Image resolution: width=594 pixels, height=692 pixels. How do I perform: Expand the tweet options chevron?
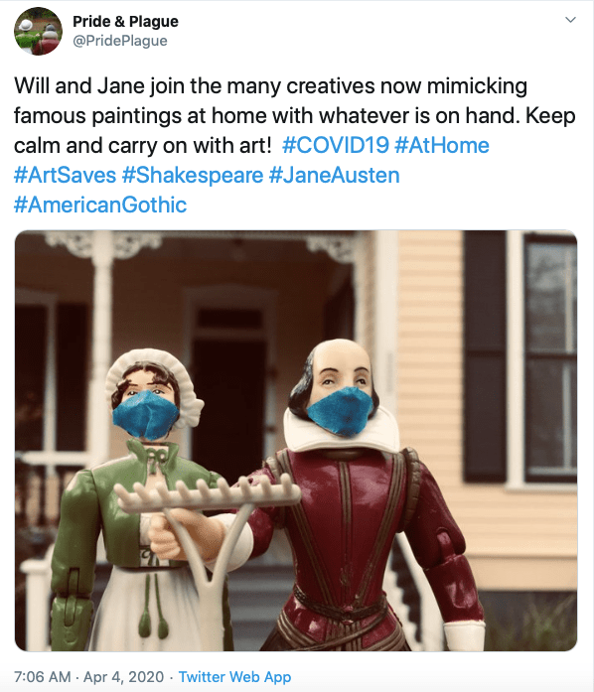coord(570,20)
